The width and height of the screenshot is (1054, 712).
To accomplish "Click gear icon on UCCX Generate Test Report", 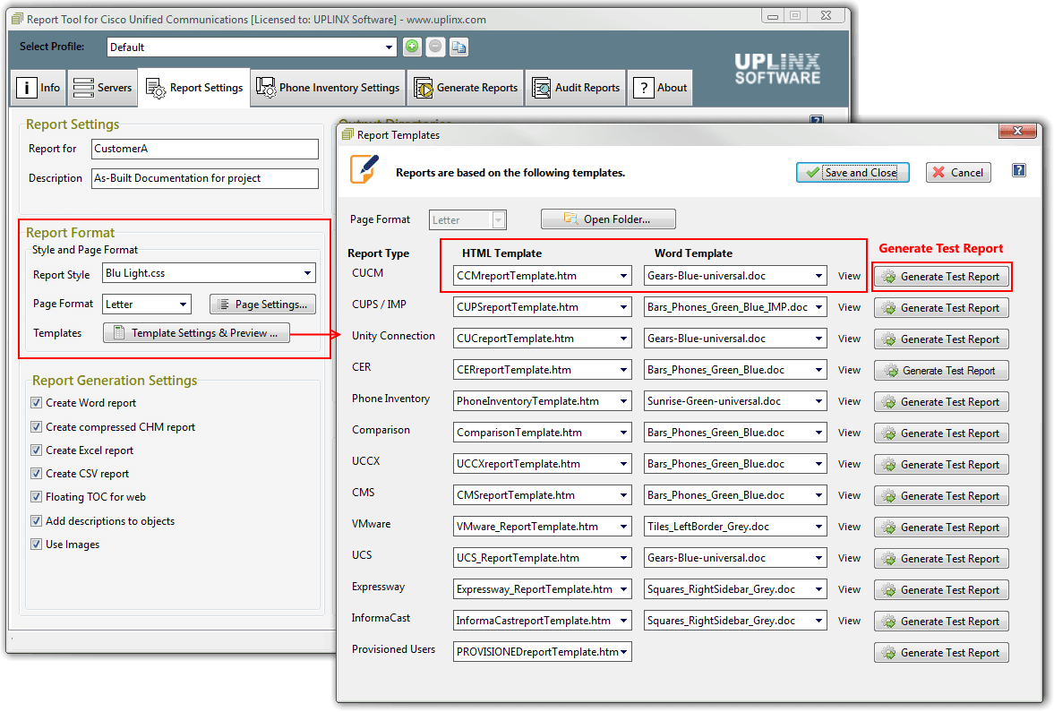I will 889,465.
